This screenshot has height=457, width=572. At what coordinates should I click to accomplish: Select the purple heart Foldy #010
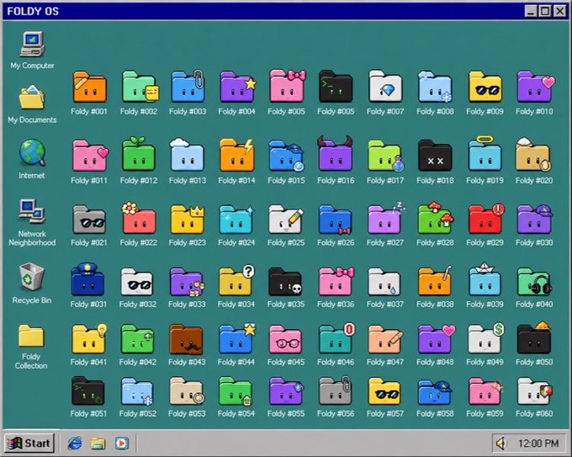[536, 87]
